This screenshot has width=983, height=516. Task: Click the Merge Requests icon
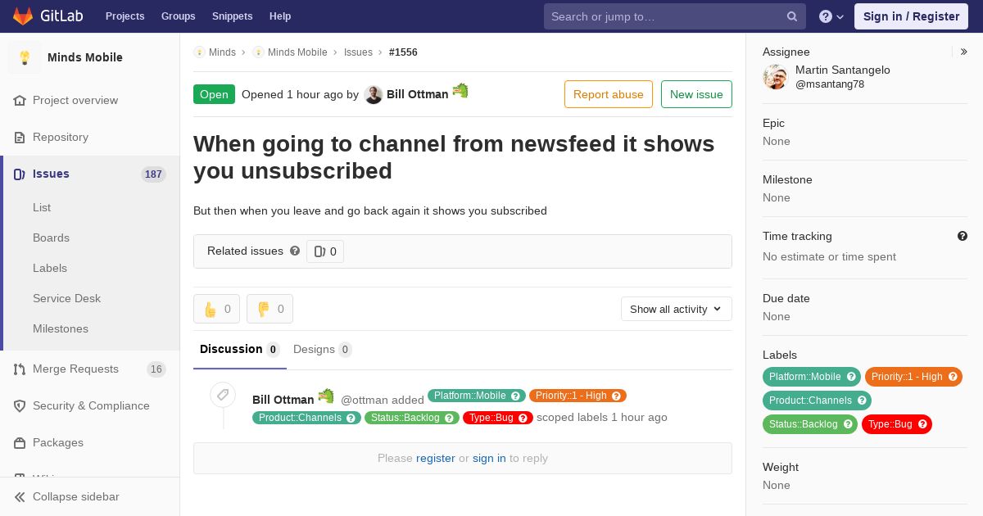[20, 369]
